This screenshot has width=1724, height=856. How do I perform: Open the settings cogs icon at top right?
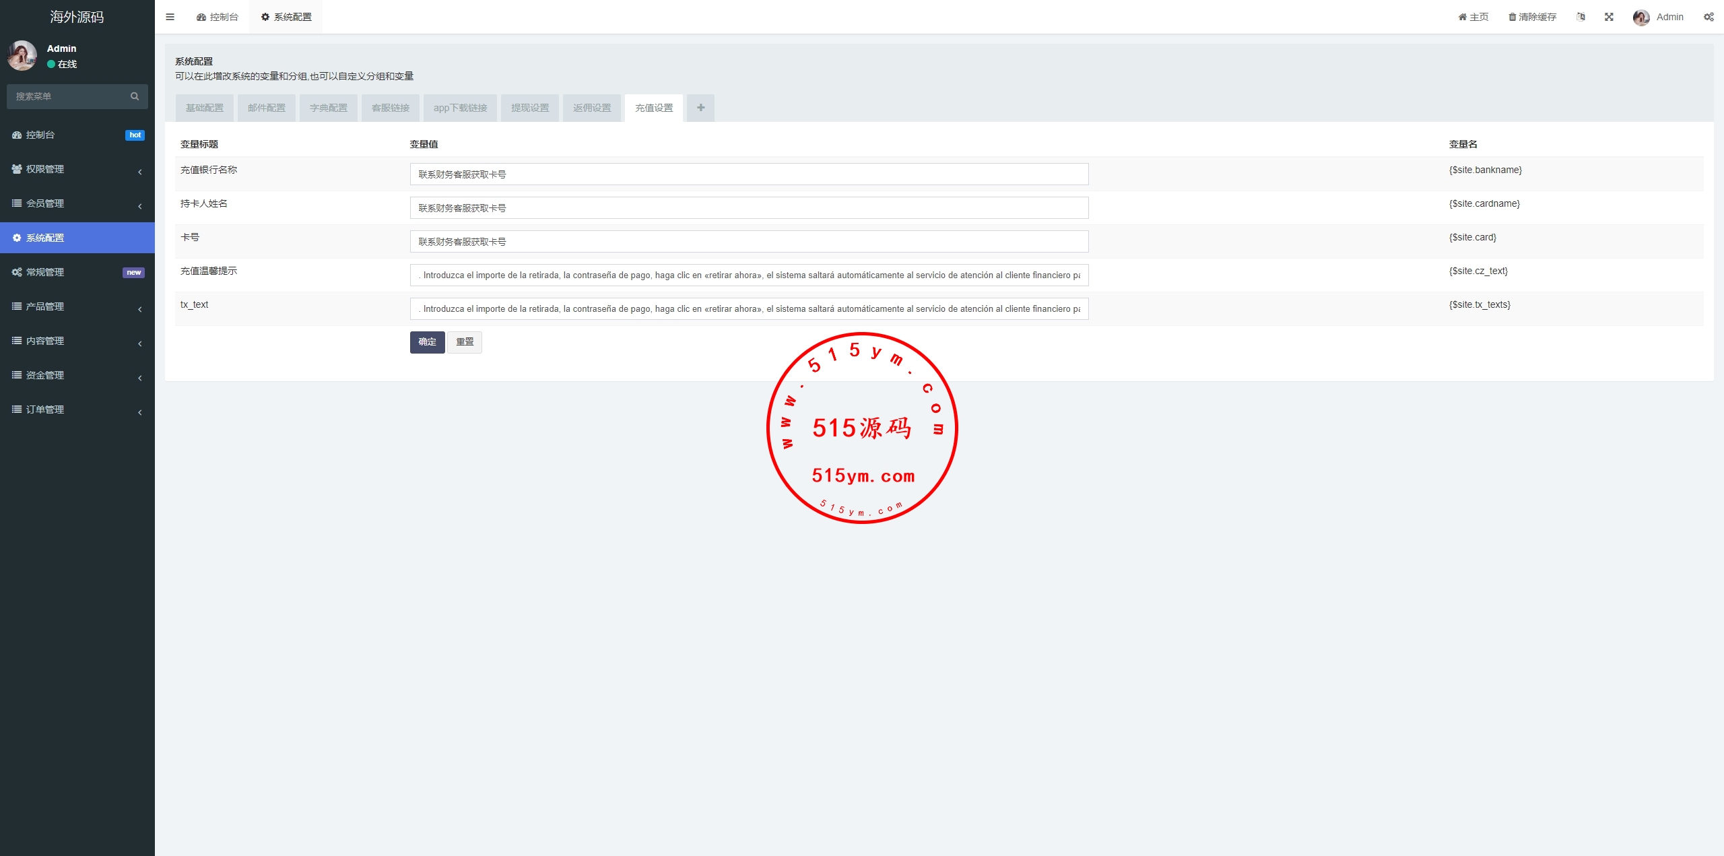click(x=1709, y=17)
